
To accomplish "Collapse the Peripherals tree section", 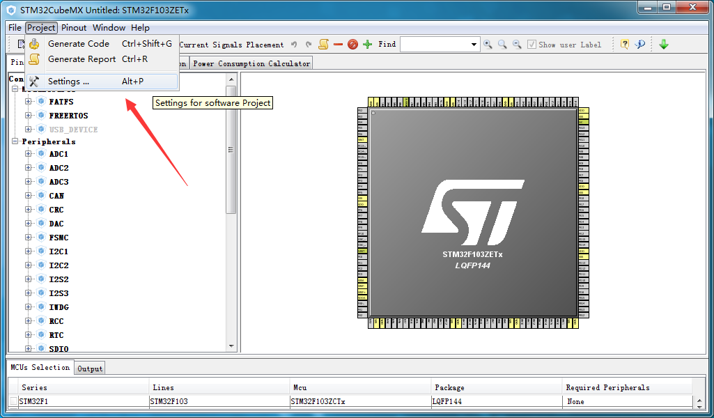I will (15, 141).
